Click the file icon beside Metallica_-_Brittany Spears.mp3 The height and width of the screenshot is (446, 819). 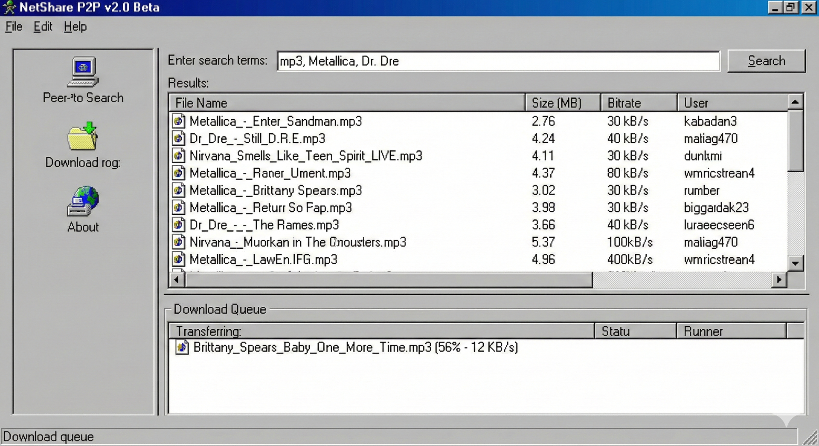tap(179, 190)
